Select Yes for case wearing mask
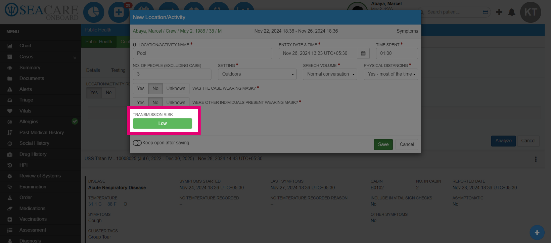551x243 pixels. [141, 89]
